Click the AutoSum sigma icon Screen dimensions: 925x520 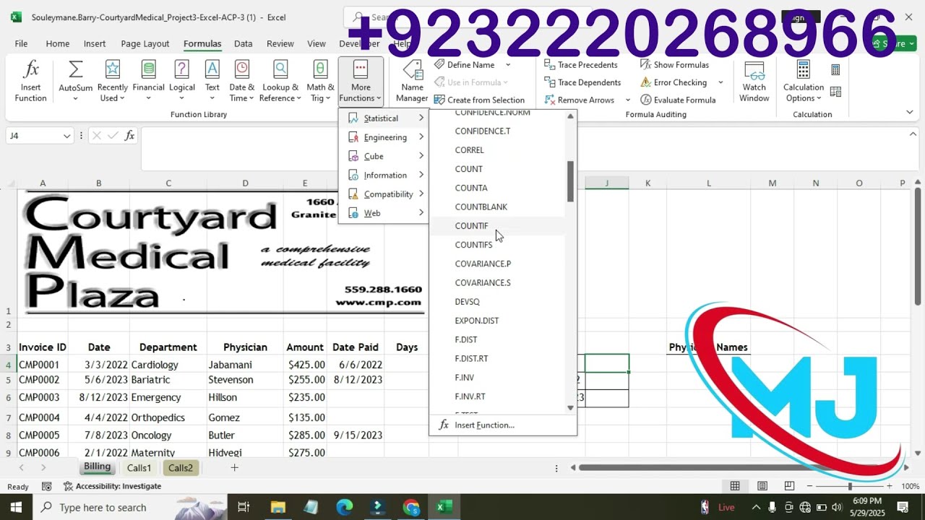pyautogui.click(x=75, y=69)
